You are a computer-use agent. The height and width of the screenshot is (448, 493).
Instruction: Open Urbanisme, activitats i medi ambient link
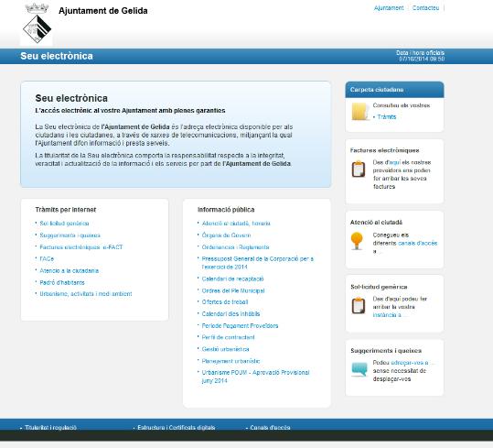pyautogui.click(x=86, y=294)
